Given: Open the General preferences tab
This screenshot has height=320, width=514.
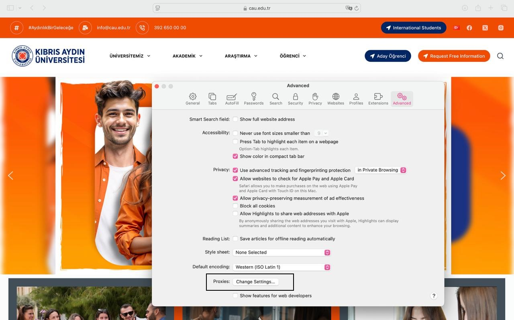Looking at the screenshot, I should point(192,99).
